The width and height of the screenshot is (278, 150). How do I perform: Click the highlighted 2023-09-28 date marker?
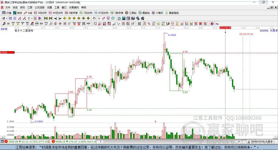[x=225, y=28]
